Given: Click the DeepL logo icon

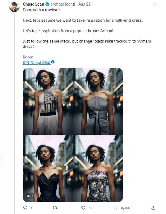Looking at the screenshot, I should point(53,62).
